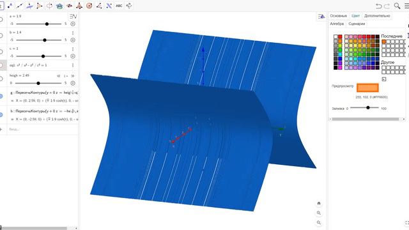
Task: Pick the bright blue color swatch
Action: point(340,59)
